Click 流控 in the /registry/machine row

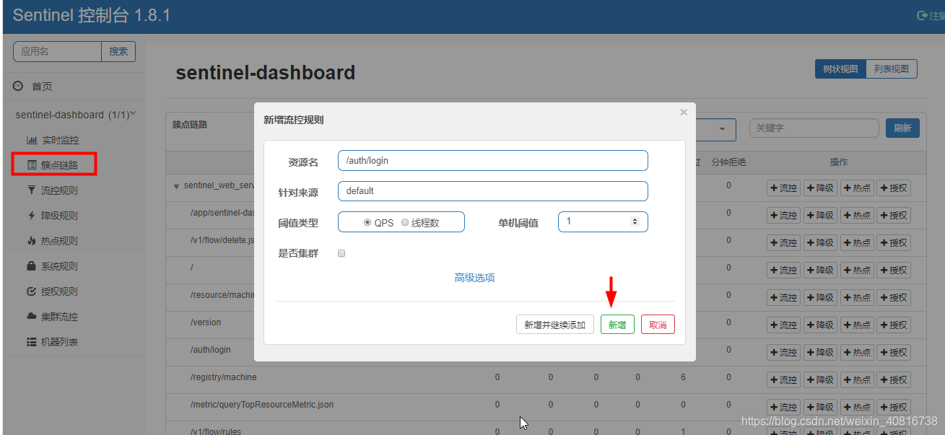783,379
